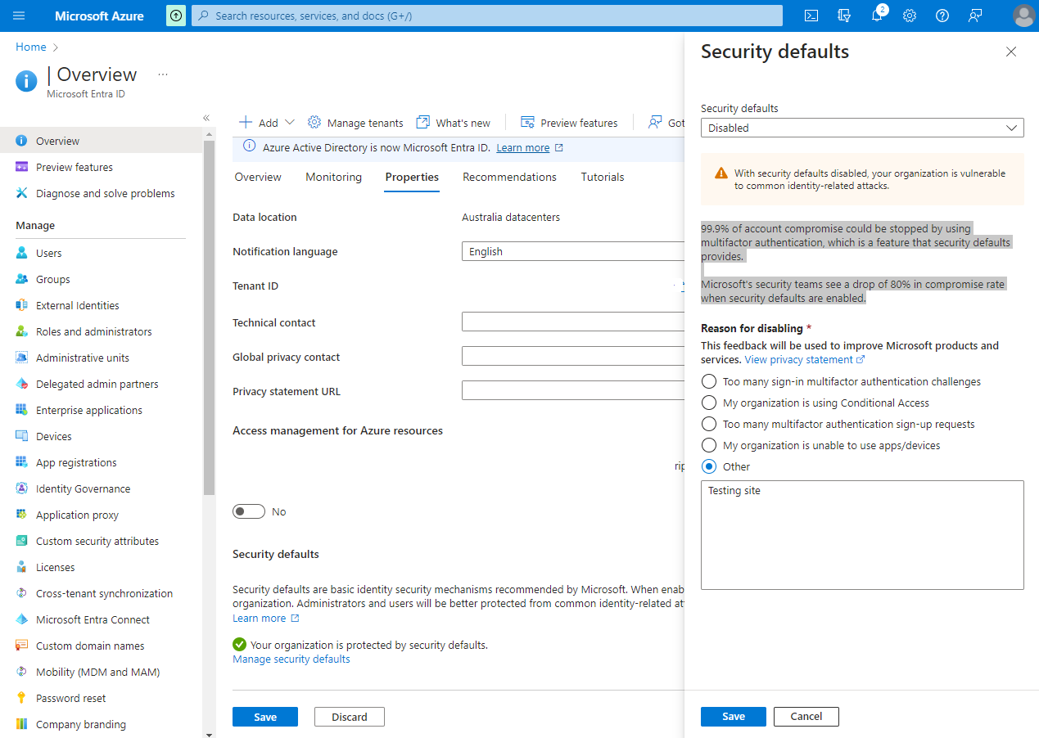Cancel the Security defaults panel
The height and width of the screenshot is (738, 1039).
click(806, 717)
